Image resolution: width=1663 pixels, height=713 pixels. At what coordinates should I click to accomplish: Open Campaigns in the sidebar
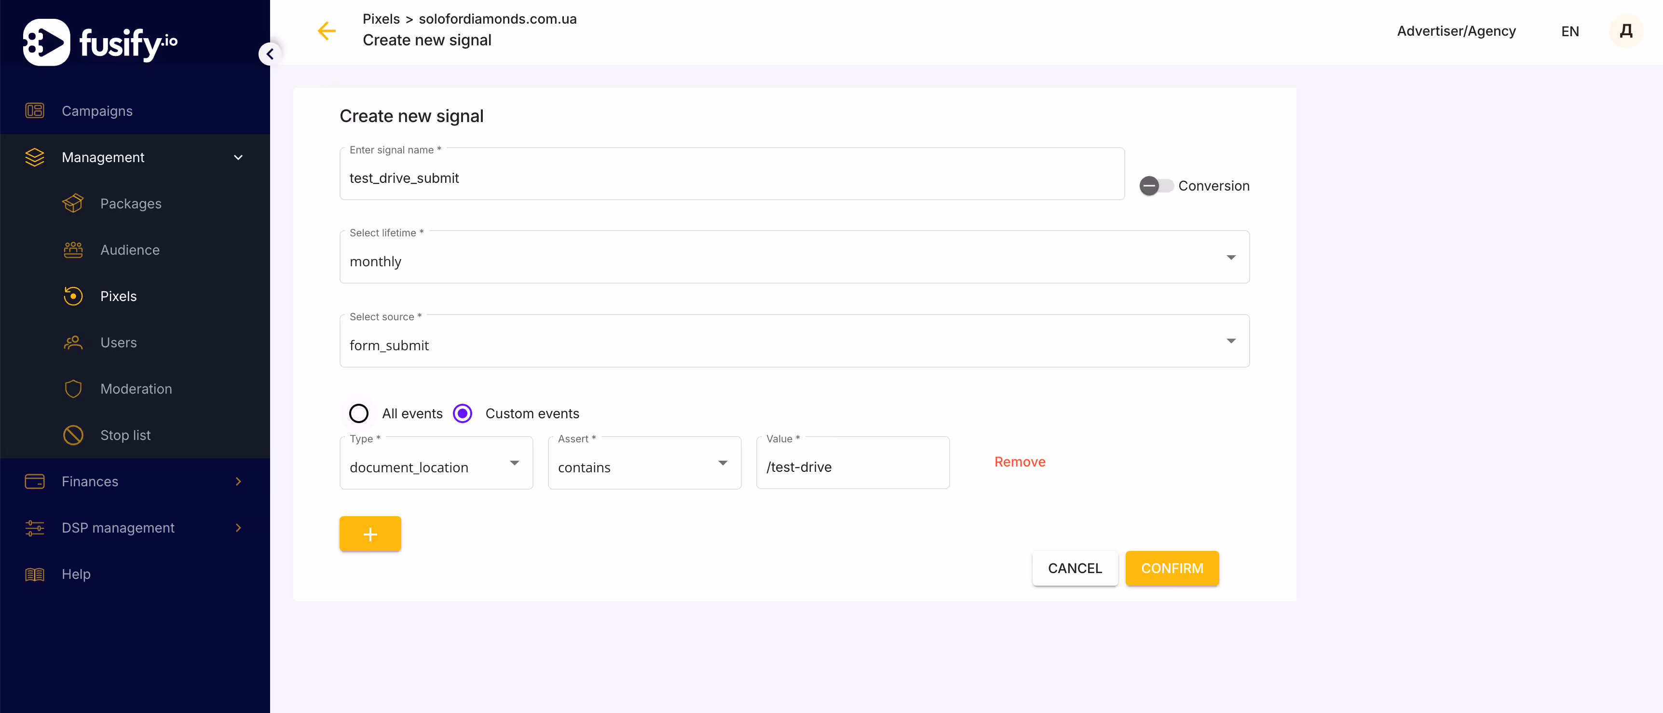coord(135,111)
